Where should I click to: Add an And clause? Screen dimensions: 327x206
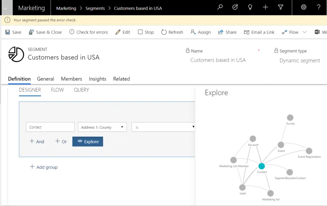[37, 141]
